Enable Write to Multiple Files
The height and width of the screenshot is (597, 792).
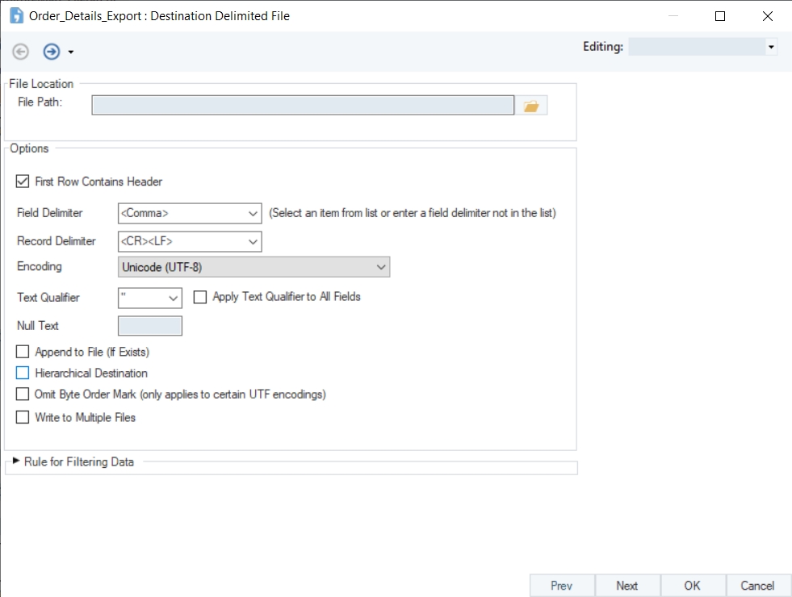point(23,417)
